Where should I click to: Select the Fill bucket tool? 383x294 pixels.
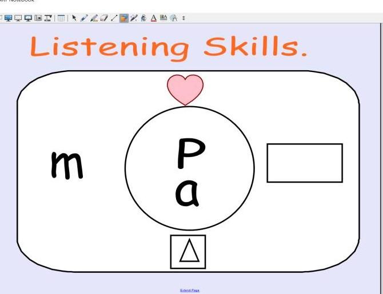tap(143, 18)
